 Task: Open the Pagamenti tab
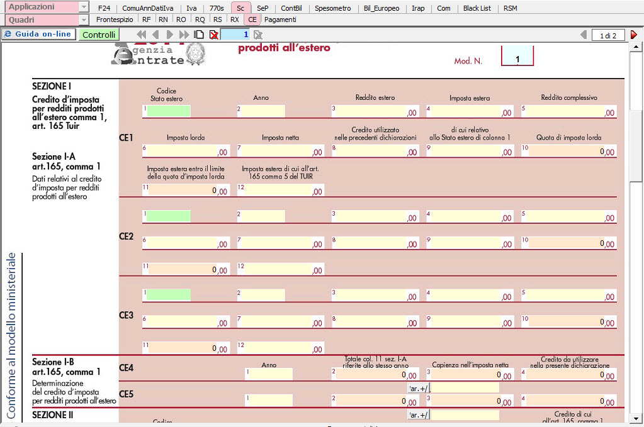pos(280,19)
